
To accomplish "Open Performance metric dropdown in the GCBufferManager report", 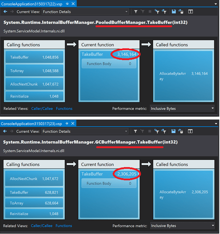I will tap(182, 226).
